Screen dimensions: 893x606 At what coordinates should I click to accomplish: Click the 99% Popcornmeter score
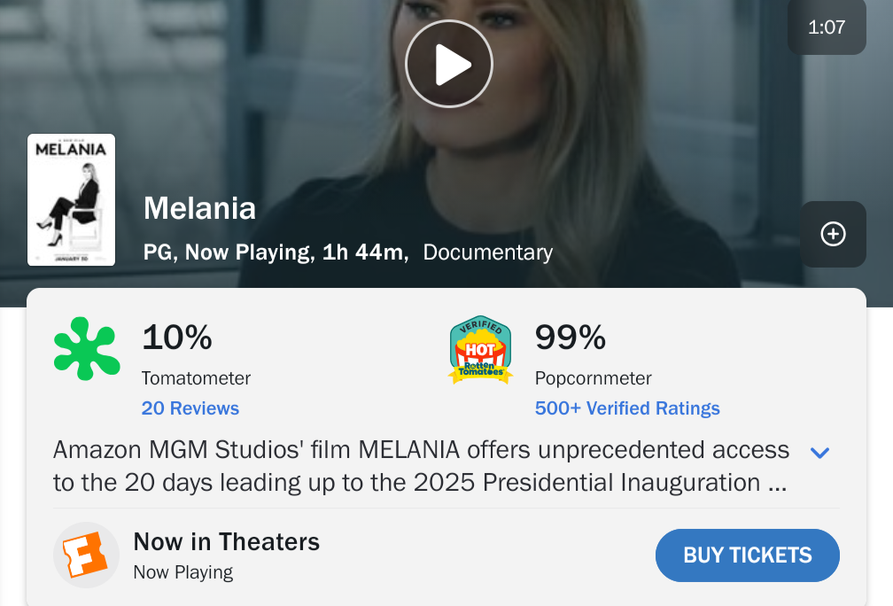[x=571, y=338]
